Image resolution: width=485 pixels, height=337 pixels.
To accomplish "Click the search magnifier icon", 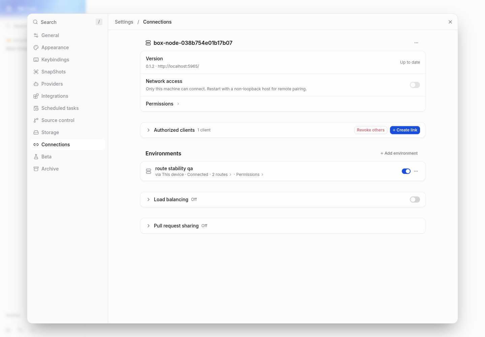I will [x=35, y=22].
